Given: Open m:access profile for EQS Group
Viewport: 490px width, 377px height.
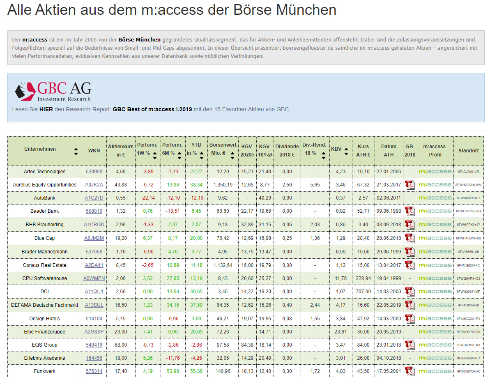Looking at the screenshot, I should pyautogui.click(x=435, y=345).
